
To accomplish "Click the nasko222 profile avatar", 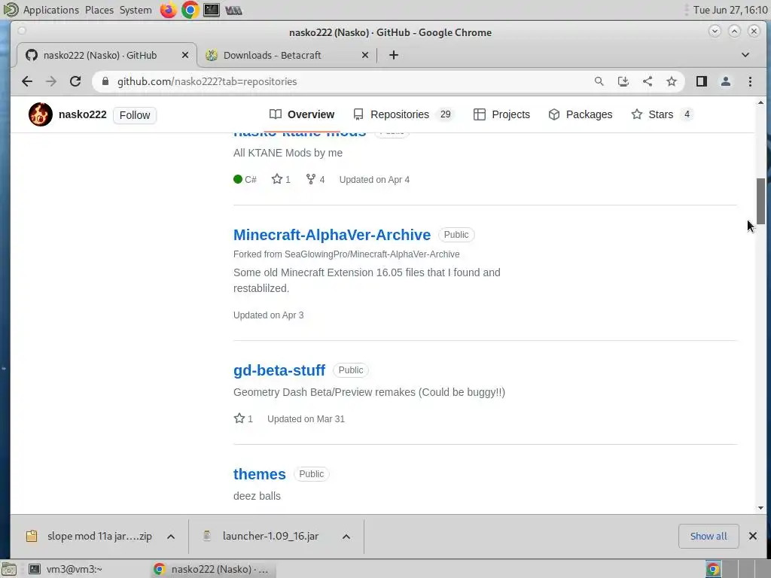I will tap(41, 114).
